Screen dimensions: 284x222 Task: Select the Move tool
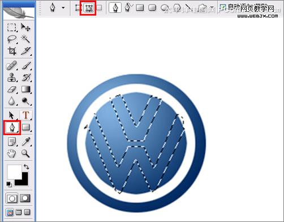pyautogui.click(x=25, y=28)
